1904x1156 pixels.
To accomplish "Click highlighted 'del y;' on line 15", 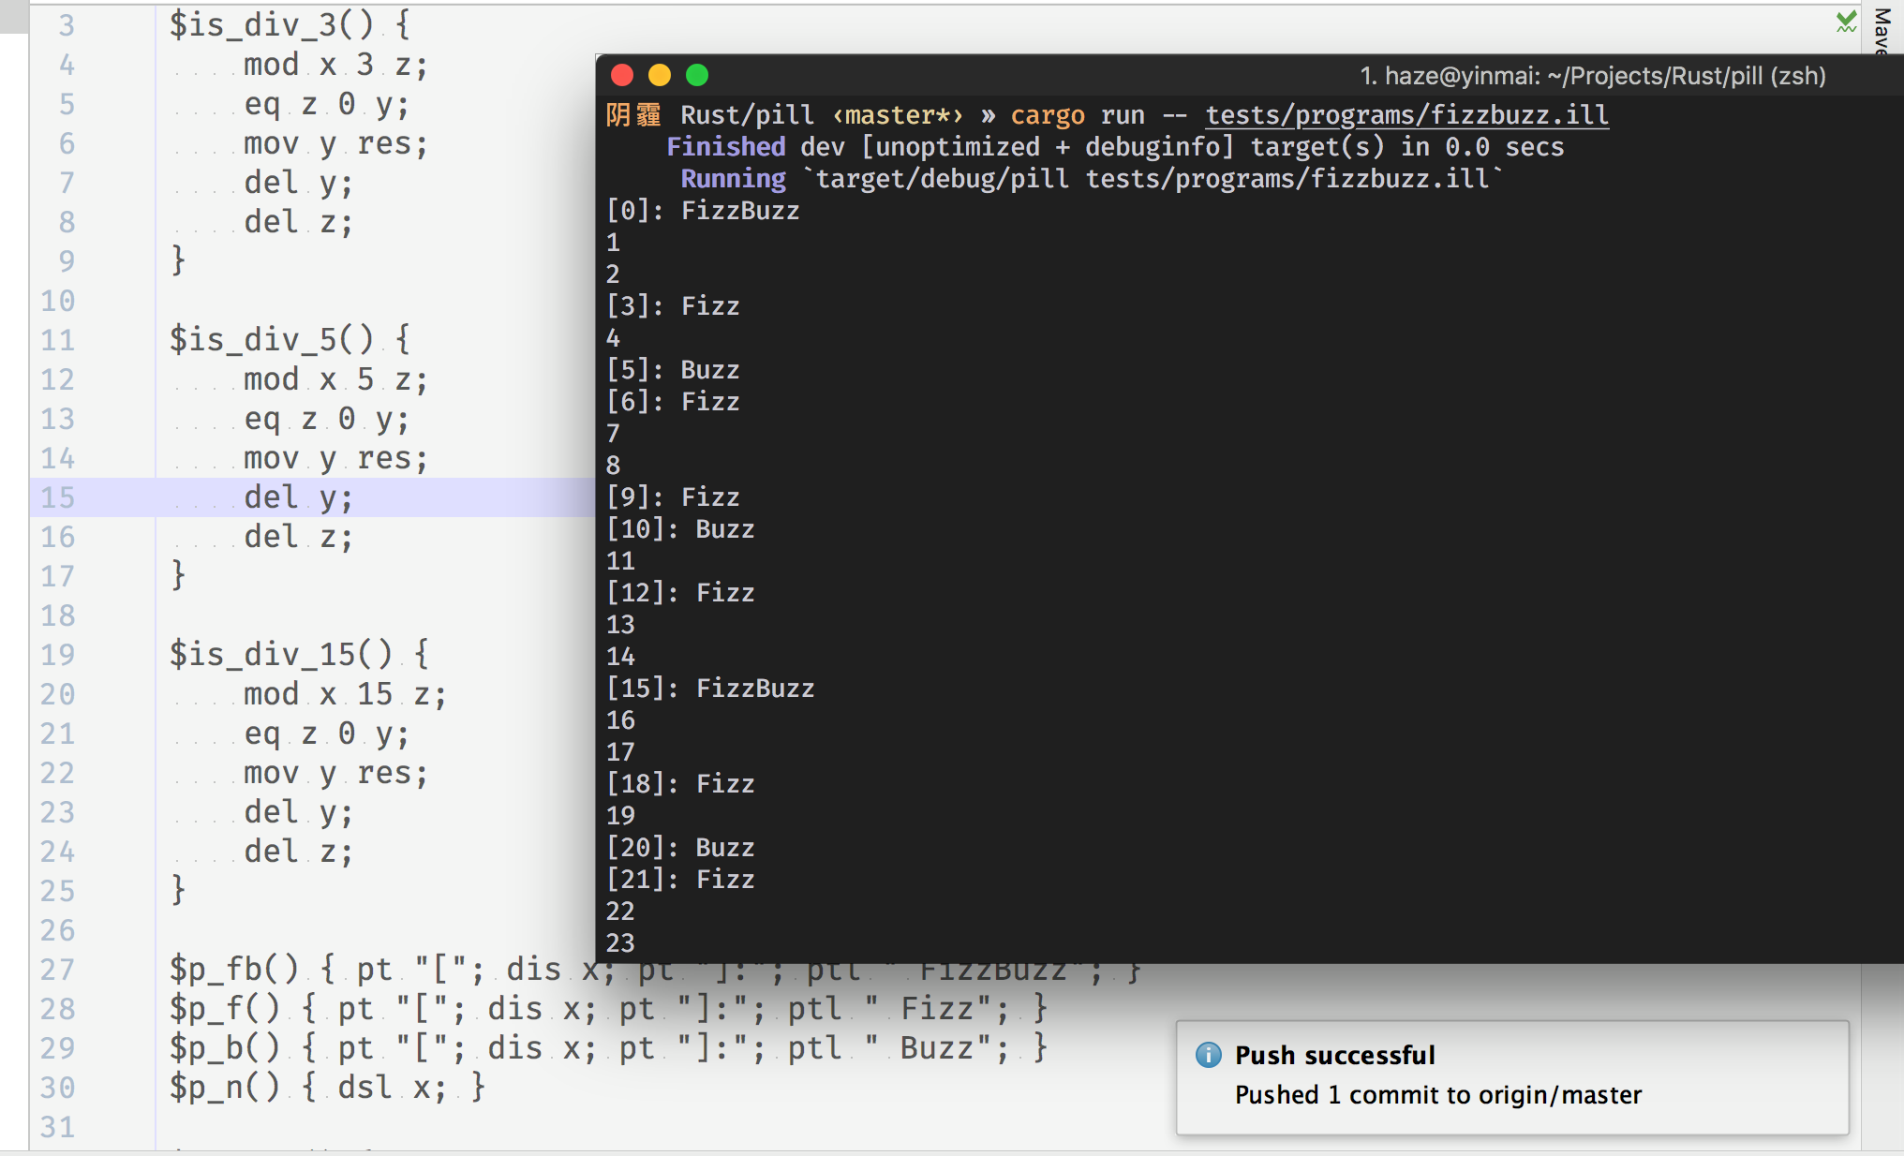I will pyautogui.click(x=297, y=497).
